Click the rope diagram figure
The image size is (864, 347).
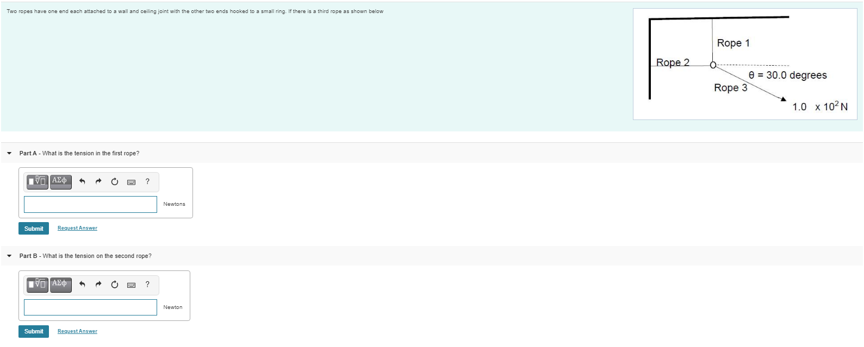[x=745, y=64]
